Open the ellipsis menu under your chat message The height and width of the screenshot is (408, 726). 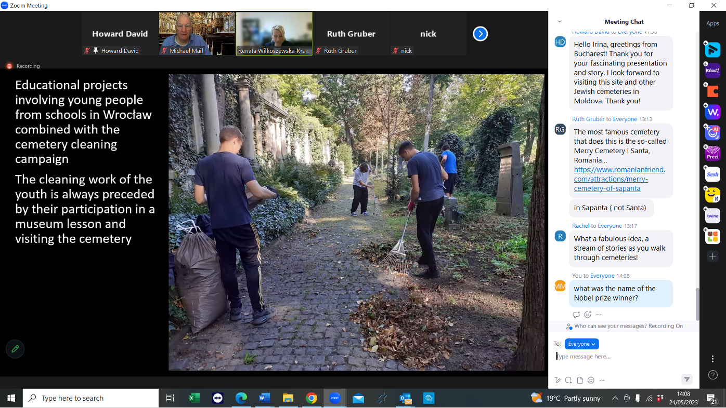click(599, 314)
